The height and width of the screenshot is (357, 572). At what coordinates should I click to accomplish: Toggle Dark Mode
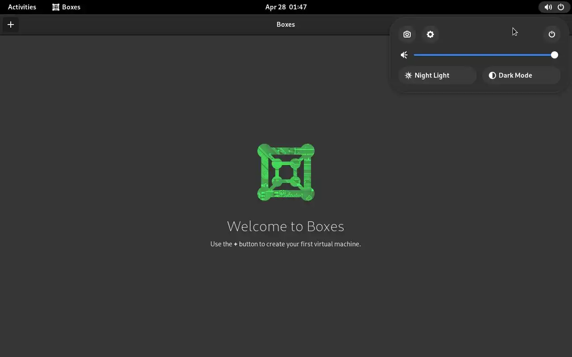[x=522, y=75]
